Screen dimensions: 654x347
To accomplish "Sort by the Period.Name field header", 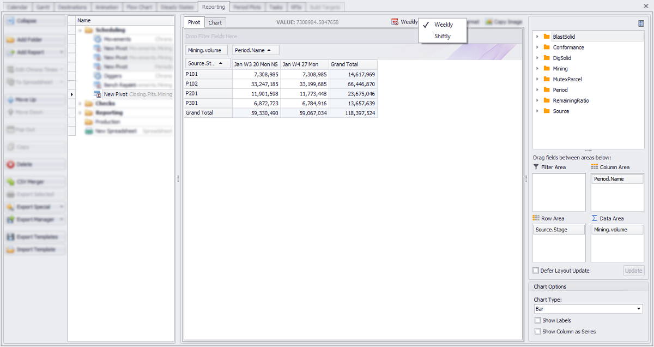I will tap(256, 50).
